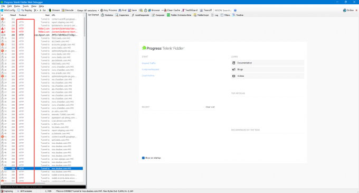359x193 pixels.
Task: Click the Go resume button
Action: click(x=43, y=11)
